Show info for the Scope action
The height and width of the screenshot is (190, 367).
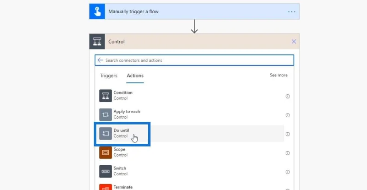coord(288,153)
